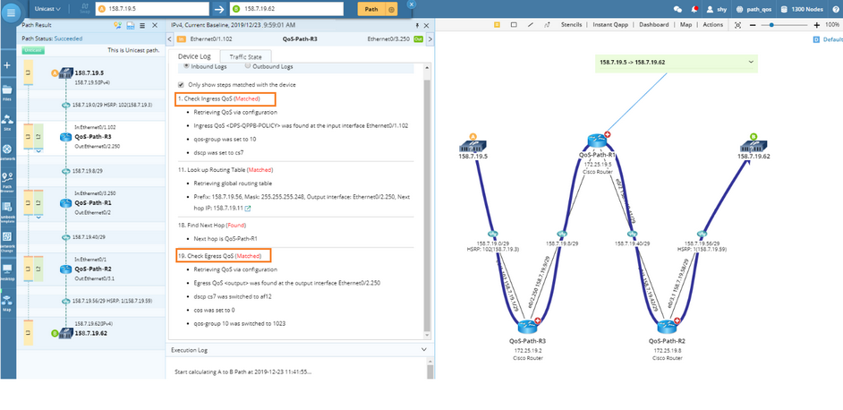Image resolution: width=843 pixels, height=410 pixels.
Task: Open the Dashboard menu
Action: point(654,25)
